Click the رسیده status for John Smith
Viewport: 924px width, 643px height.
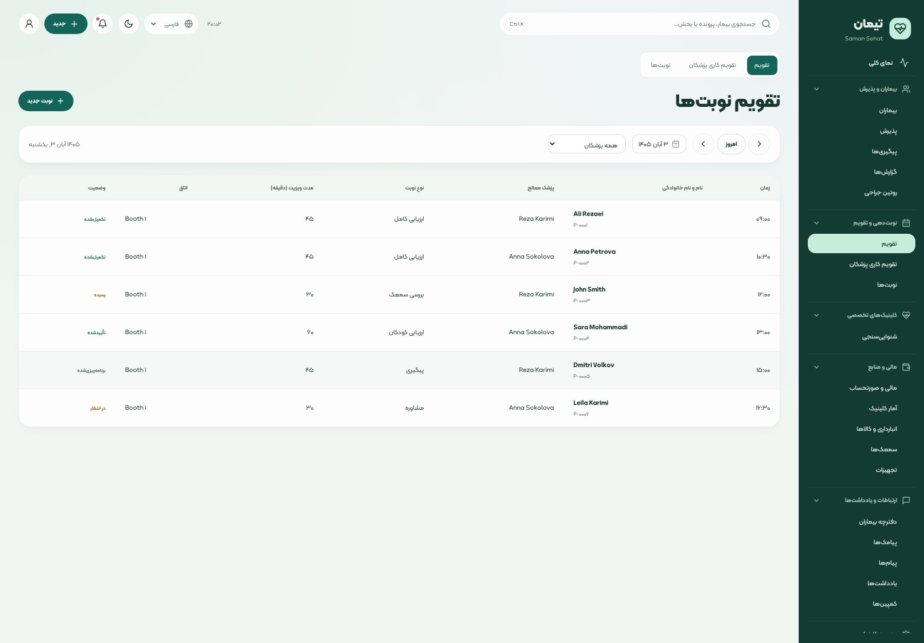point(100,295)
